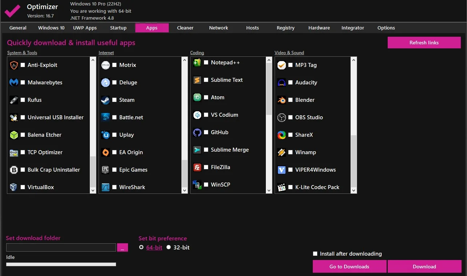467x276 pixels.
Task: Open the General tab
Action: point(18,28)
